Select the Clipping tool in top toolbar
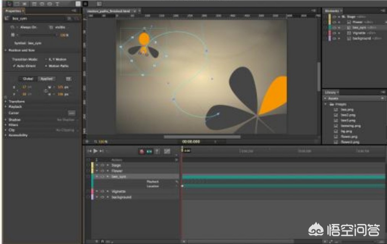The width and height of the screenshot is (387, 244). click(x=24, y=4)
